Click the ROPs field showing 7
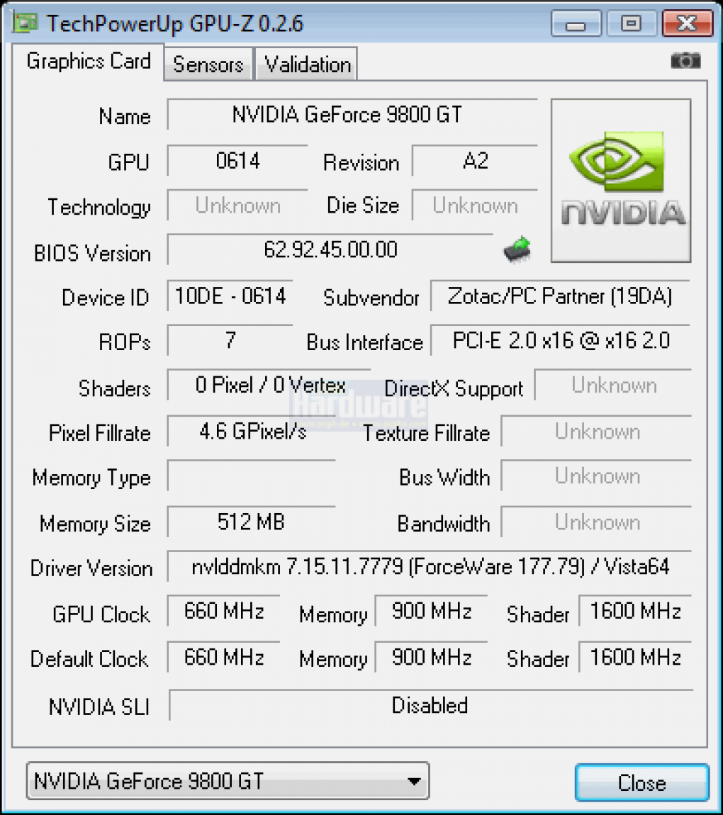 coord(230,340)
